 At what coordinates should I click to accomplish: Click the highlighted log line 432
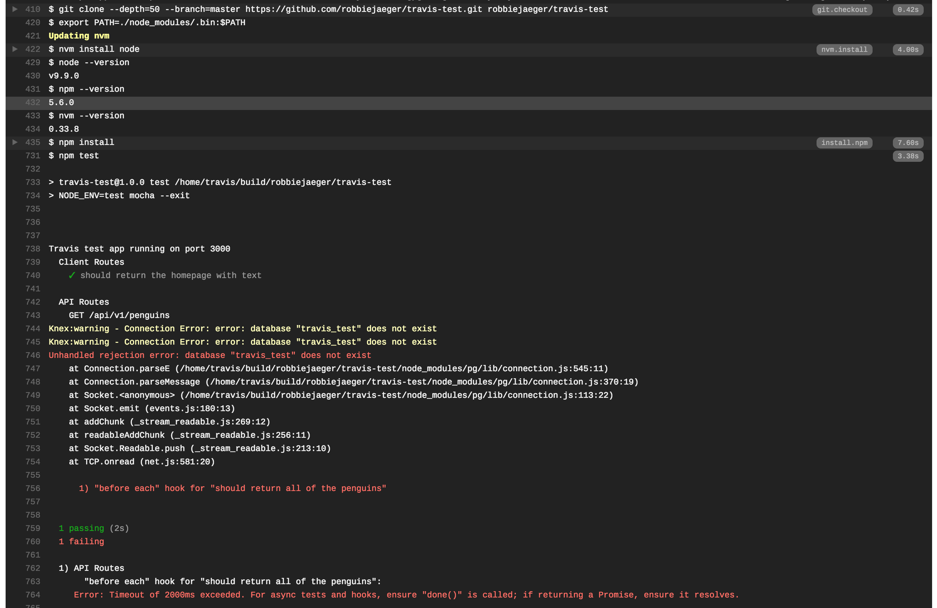pos(61,102)
